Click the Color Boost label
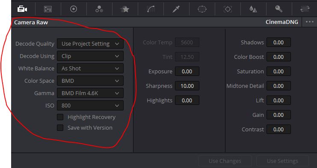Viewport: 317px width, 168px height. coord(249,57)
